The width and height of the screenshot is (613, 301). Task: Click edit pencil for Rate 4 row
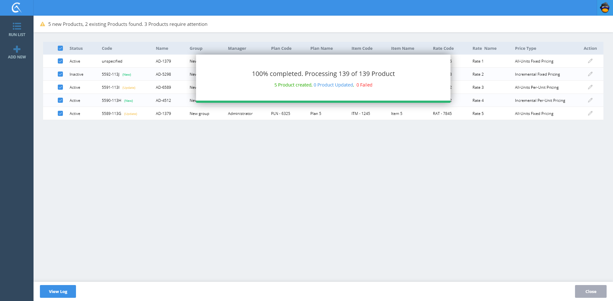coord(590,100)
